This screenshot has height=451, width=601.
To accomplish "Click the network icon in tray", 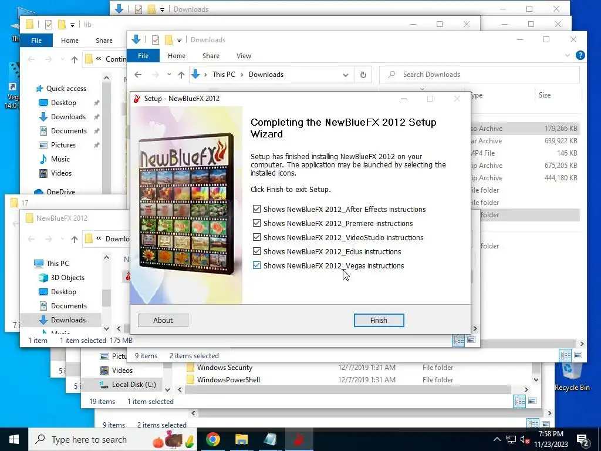I will coord(511,439).
